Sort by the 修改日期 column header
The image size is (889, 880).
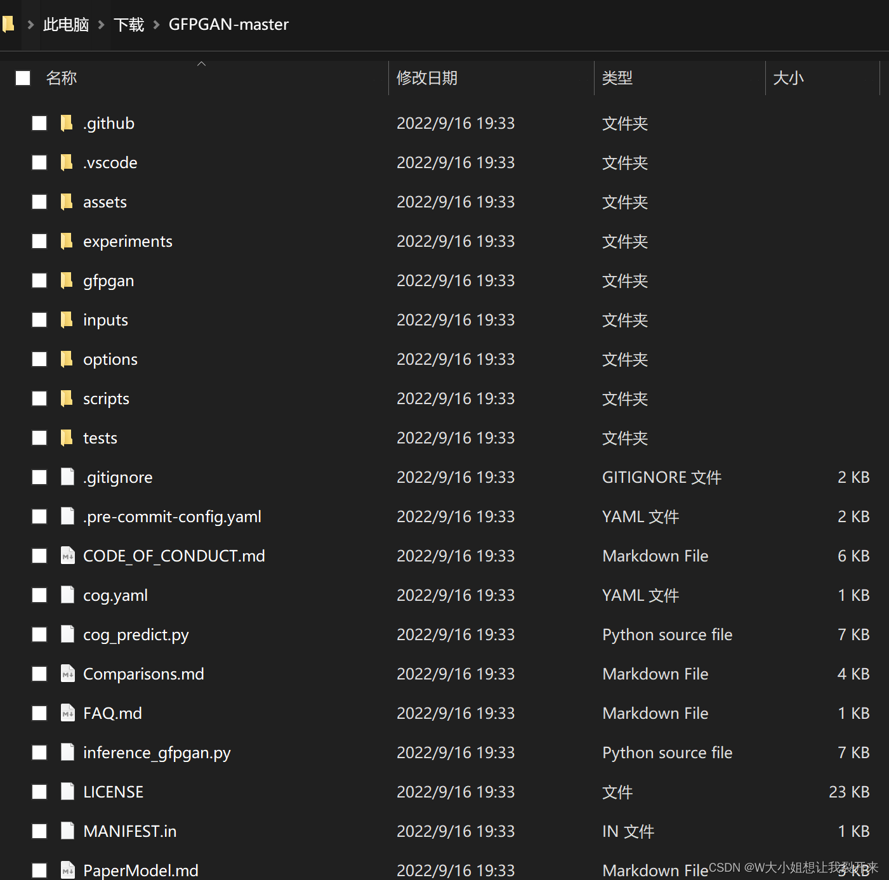pos(427,78)
